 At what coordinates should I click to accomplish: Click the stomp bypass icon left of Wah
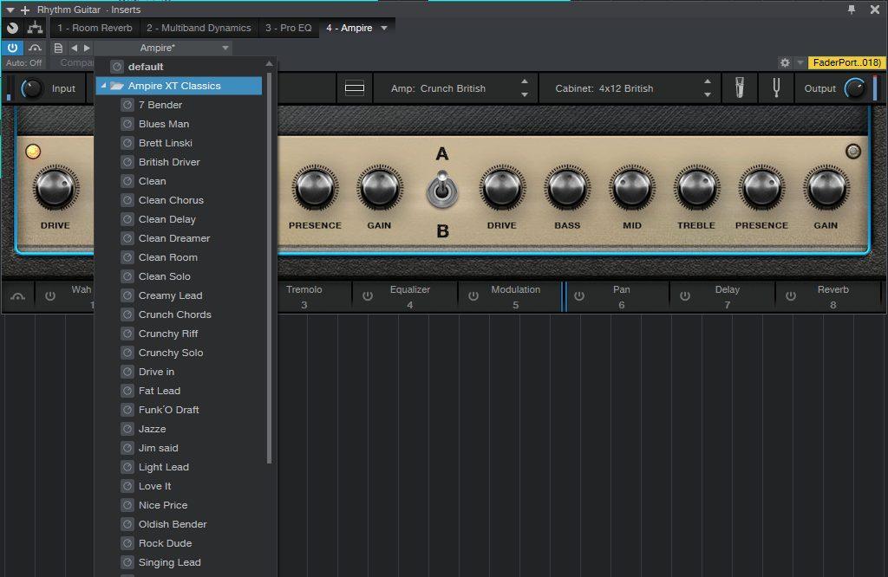pyautogui.click(x=17, y=296)
